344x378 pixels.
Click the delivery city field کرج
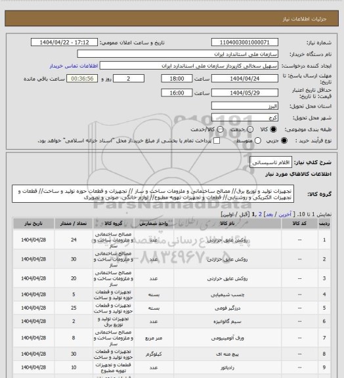pyautogui.click(x=245, y=117)
